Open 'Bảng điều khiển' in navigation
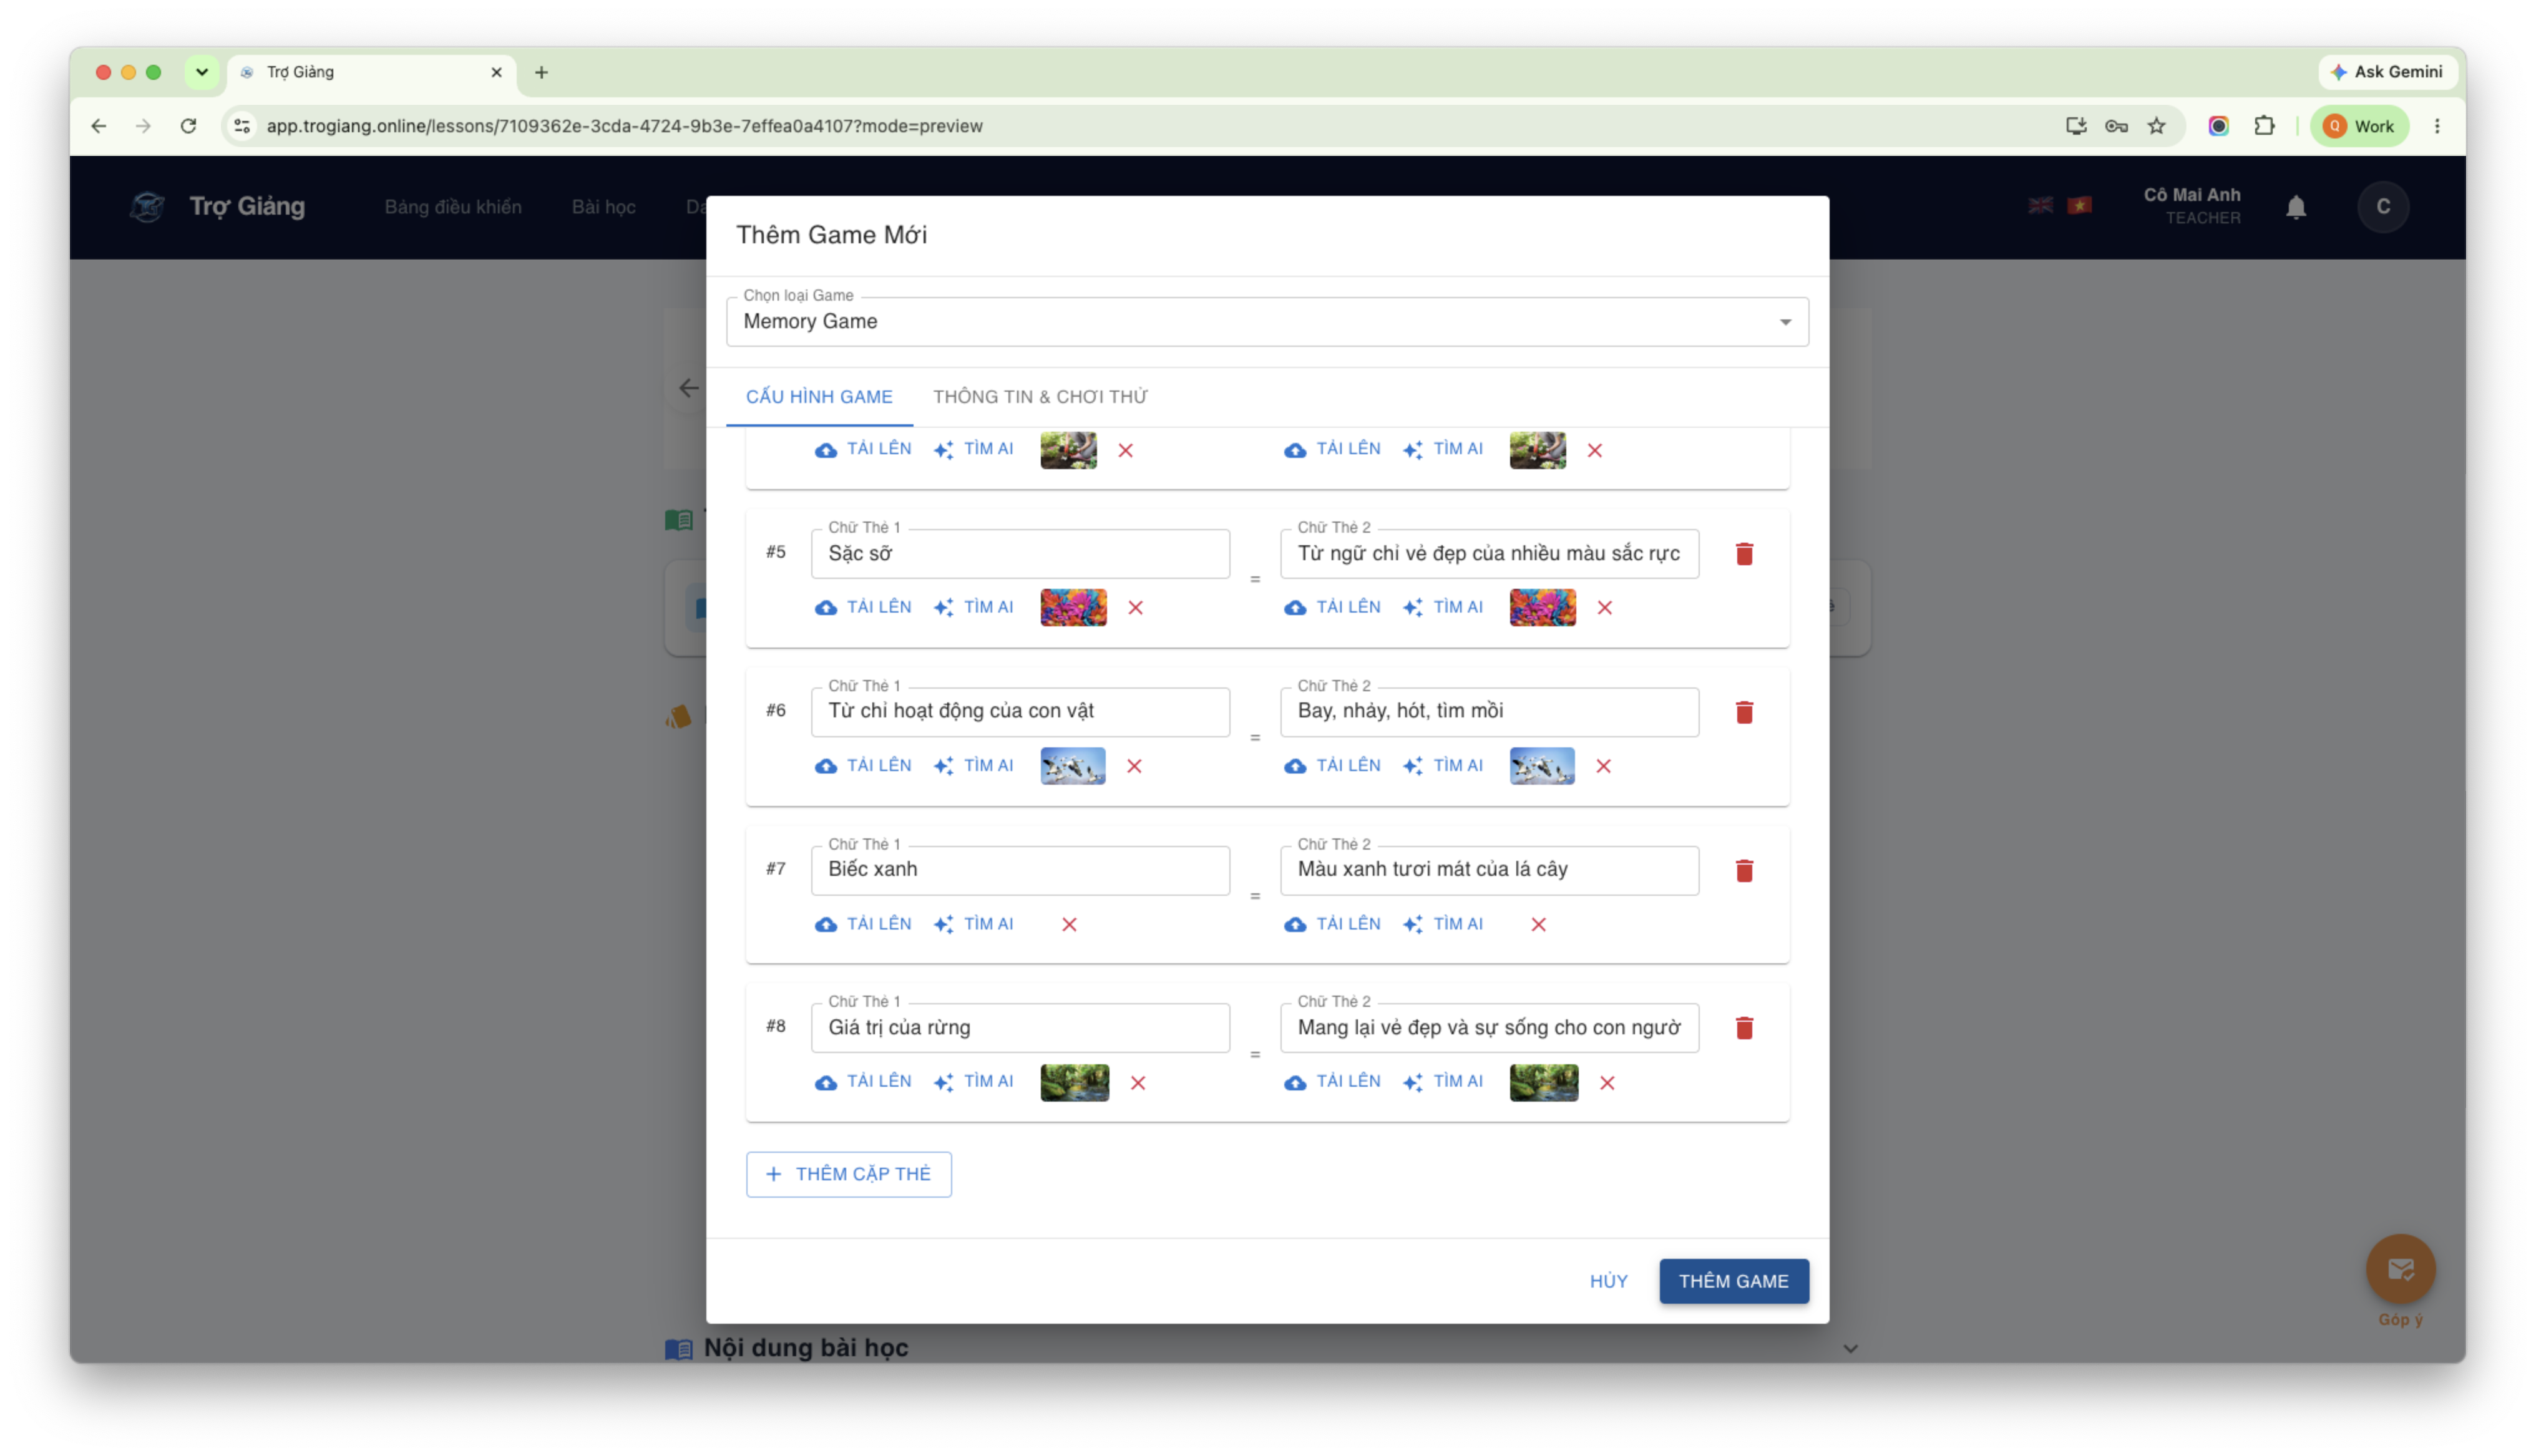This screenshot has height=1456, width=2536. (453, 207)
